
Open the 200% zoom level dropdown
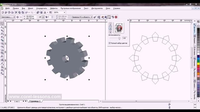(64, 12)
